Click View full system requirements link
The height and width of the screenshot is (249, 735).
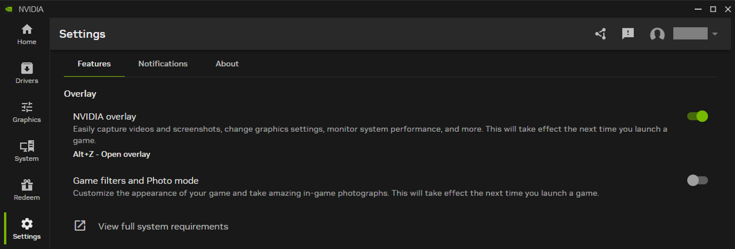[x=163, y=226]
